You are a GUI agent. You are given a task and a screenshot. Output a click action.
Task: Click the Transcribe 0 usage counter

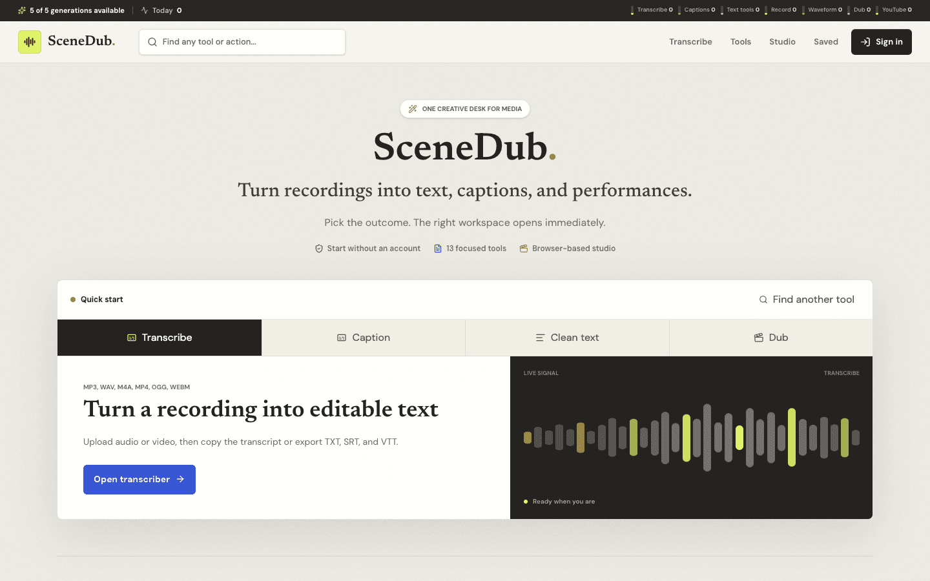652,10
